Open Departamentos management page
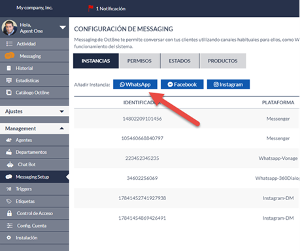Image resolution: width=300 pixels, height=251 pixels. pyautogui.click(x=35, y=152)
